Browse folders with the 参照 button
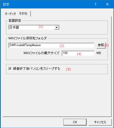Screen dimensions: 114x128 pos(101,45)
